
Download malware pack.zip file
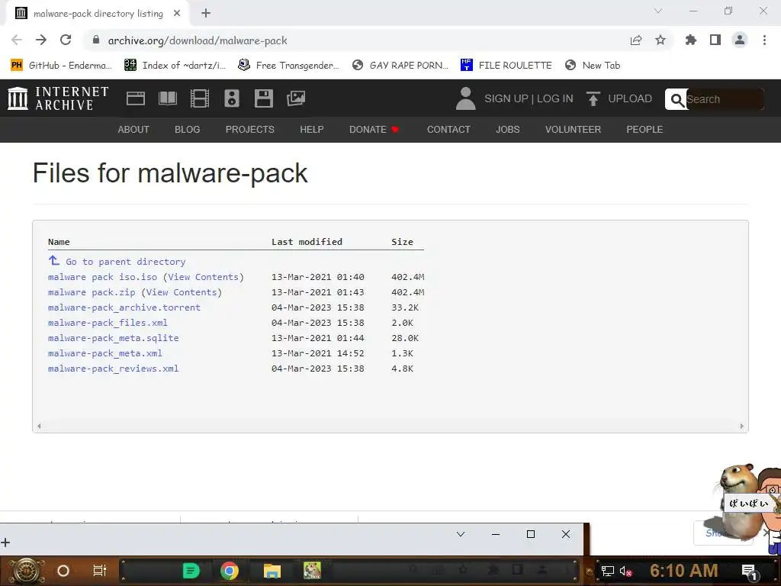click(x=92, y=292)
